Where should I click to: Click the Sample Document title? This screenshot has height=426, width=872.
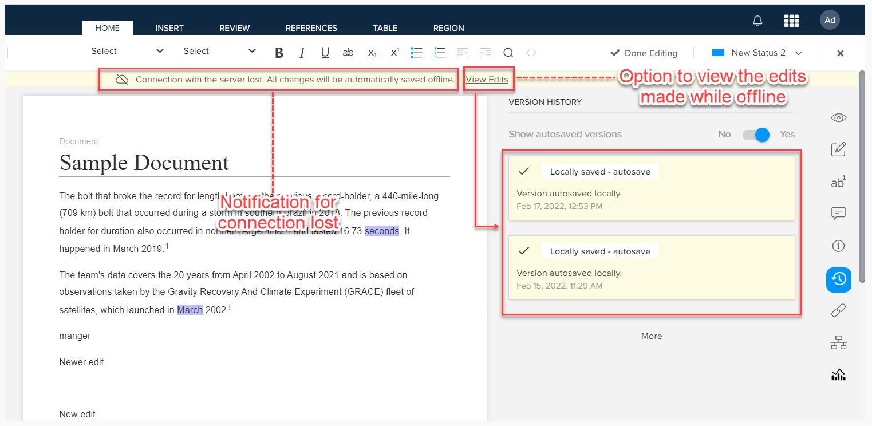144,163
